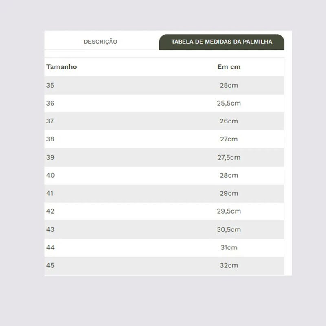The width and height of the screenshot is (326, 326).
Task: Select size 38 row label
Action: point(50,139)
